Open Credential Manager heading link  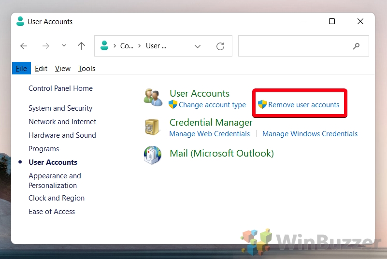tap(211, 122)
